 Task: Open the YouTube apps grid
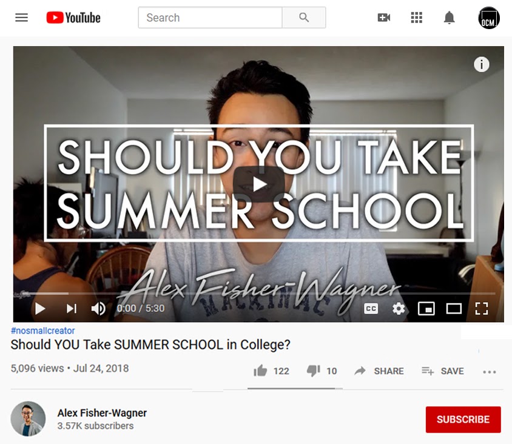416,18
